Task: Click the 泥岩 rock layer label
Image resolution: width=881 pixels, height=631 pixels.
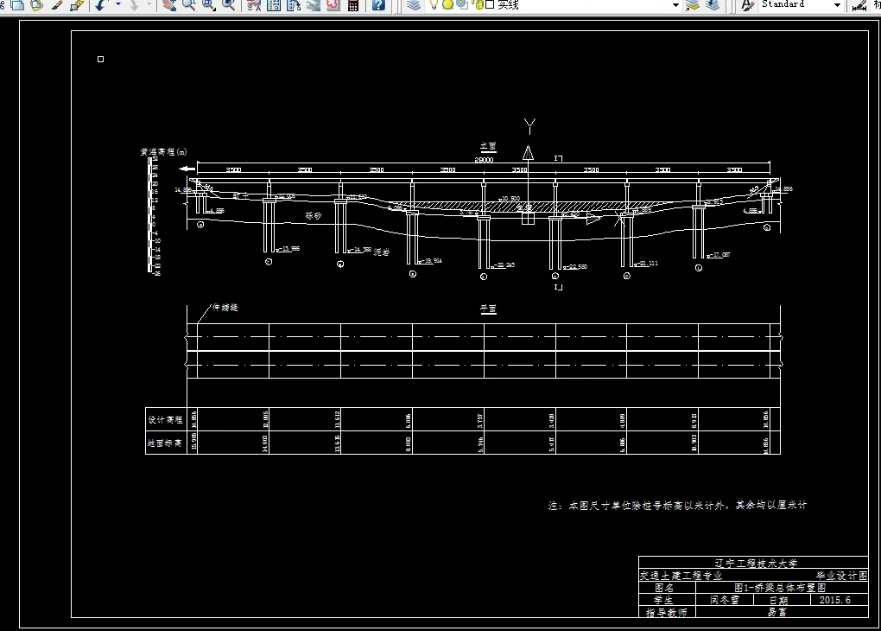Action: click(382, 252)
